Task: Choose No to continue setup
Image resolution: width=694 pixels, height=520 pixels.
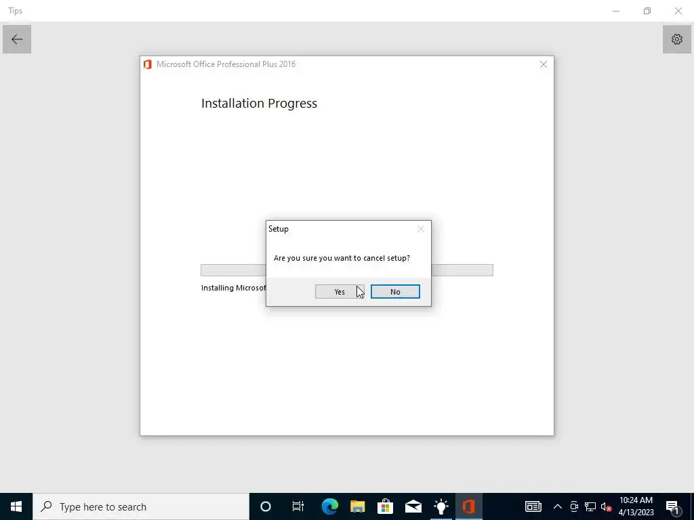Action: 395,291
